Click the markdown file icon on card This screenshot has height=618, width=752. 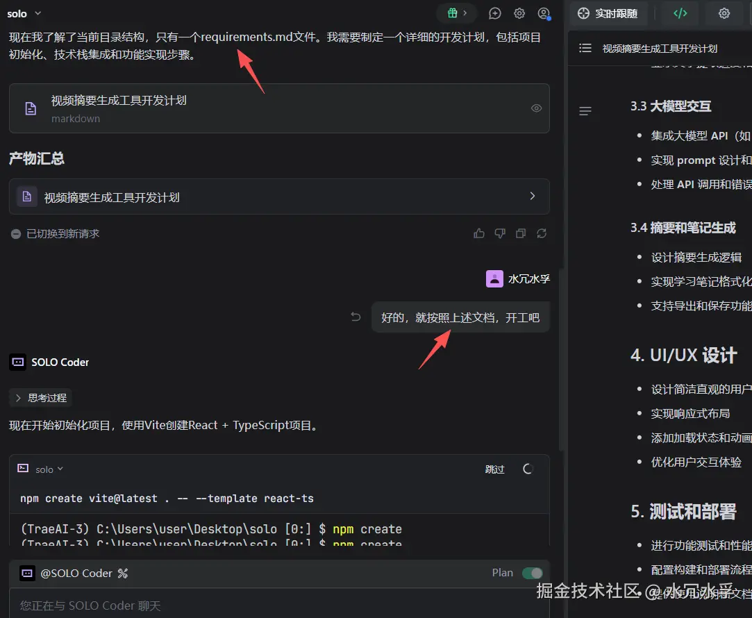click(x=31, y=109)
